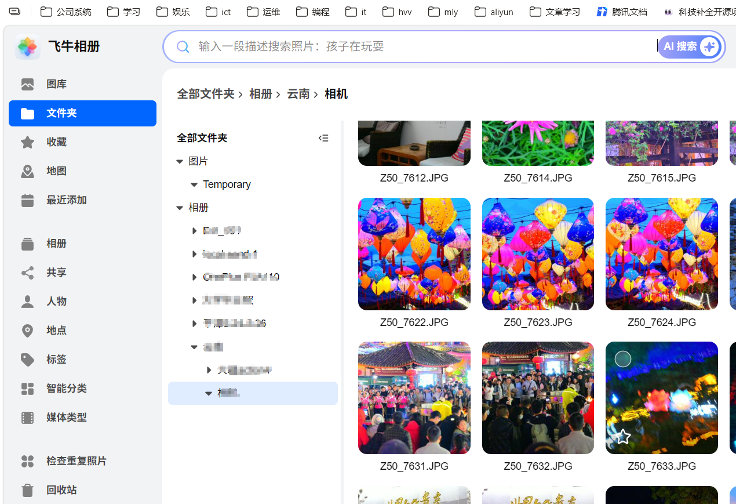Open 相册 in the left sidebar

pyautogui.click(x=82, y=244)
